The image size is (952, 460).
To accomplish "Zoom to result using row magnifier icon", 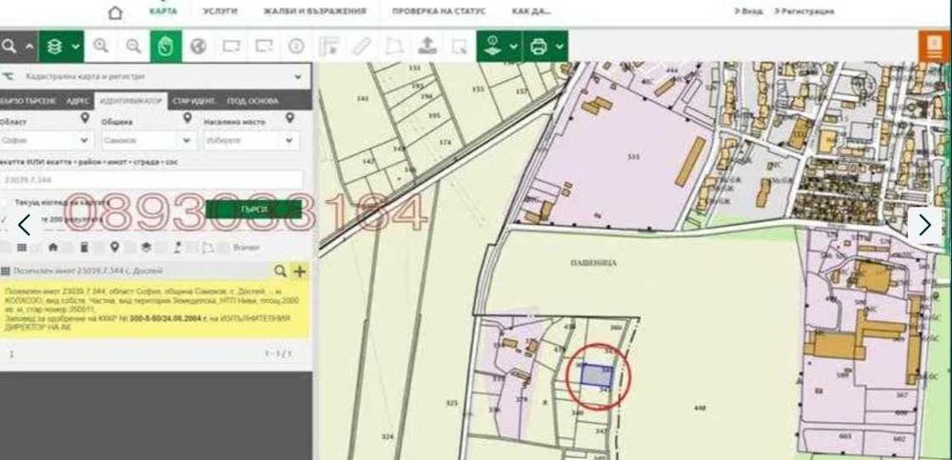I will [280, 271].
